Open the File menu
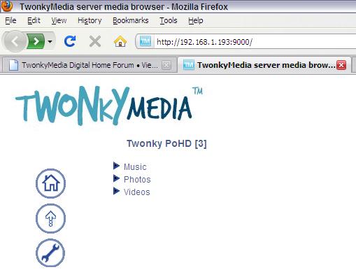Image resolution: width=356 pixels, height=272 pixels. click(10, 20)
